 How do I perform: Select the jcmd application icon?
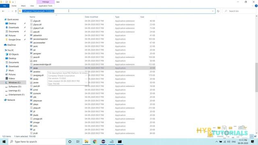tap(31, 90)
